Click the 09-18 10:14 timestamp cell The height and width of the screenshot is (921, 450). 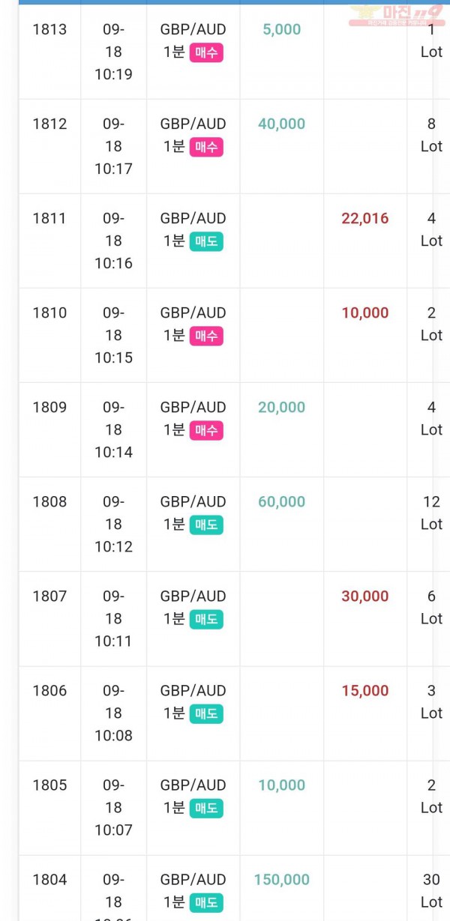coord(113,430)
